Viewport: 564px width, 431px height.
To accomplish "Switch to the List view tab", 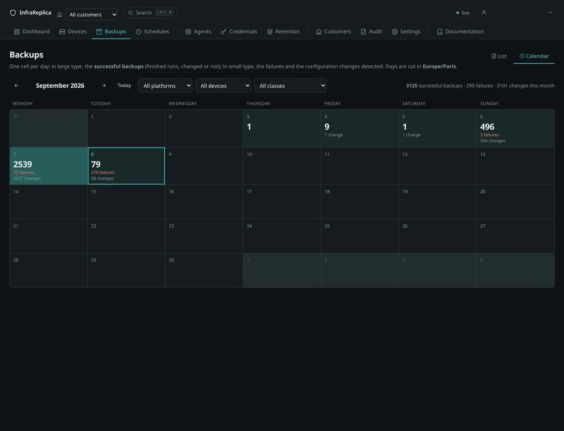I will [499, 56].
